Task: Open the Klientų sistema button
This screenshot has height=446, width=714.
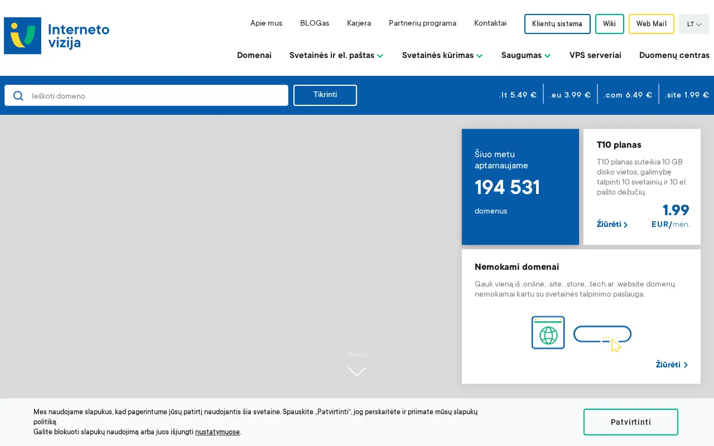Action: (x=557, y=24)
